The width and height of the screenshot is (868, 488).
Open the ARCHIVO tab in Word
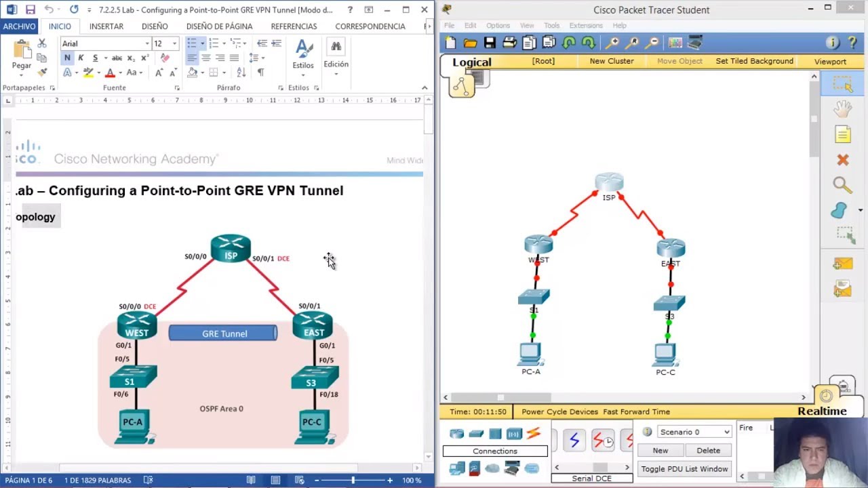coord(19,26)
